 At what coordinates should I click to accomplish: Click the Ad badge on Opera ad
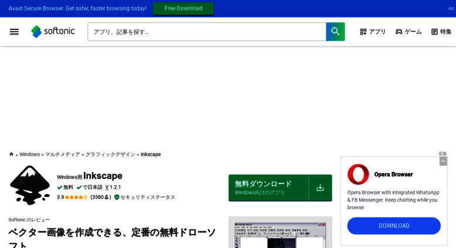tap(443, 161)
